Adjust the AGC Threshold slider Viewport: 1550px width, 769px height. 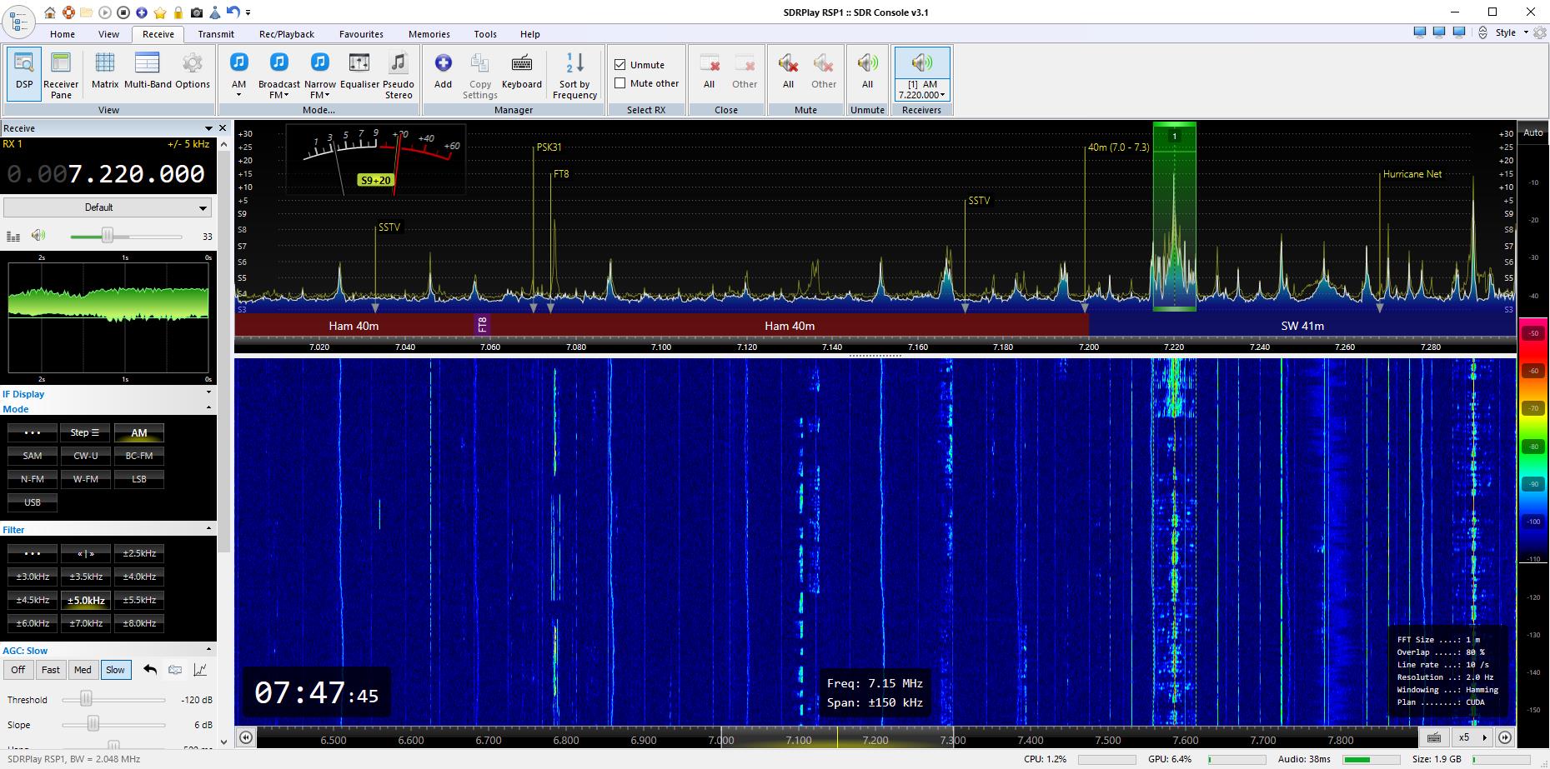(86, 700)
